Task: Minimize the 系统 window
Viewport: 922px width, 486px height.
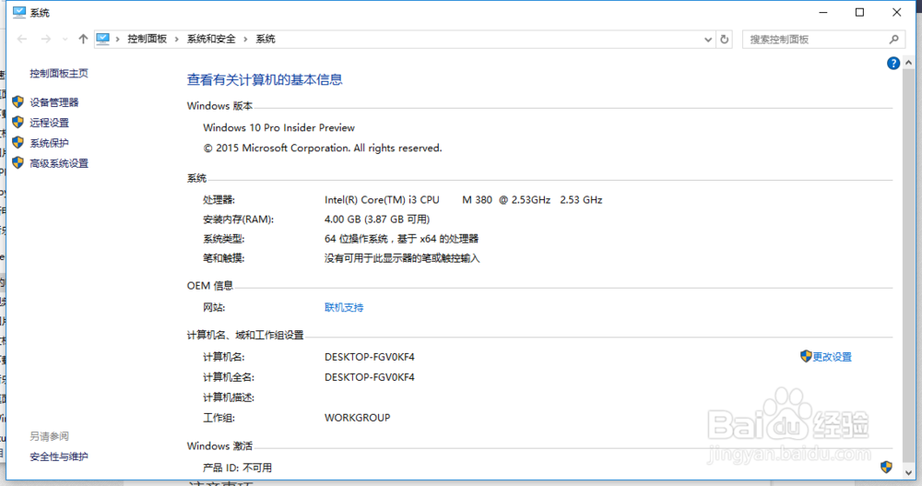Action: 823,12
